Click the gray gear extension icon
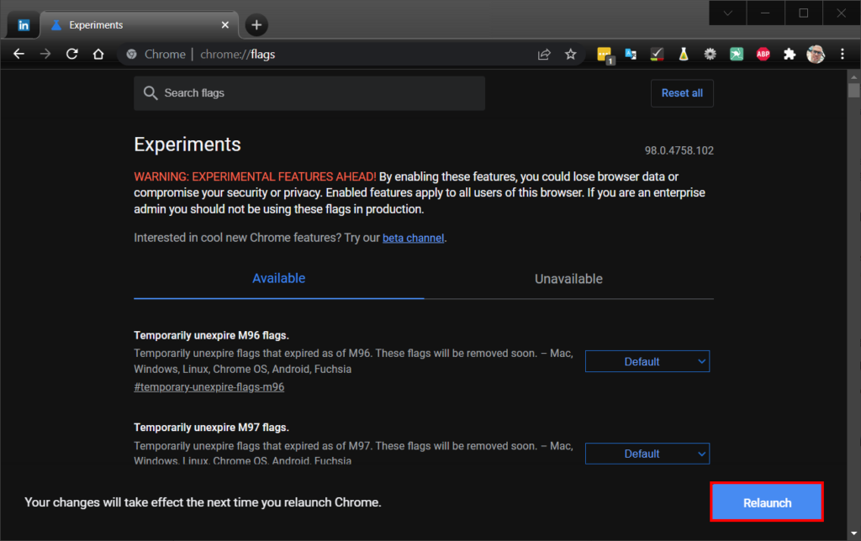861x541 pixels. coord(710,54)
